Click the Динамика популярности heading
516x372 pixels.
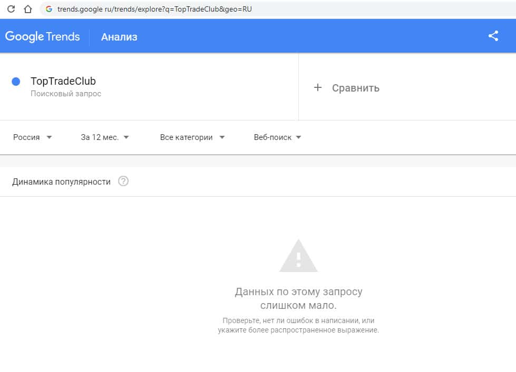[x=61, y=182]
